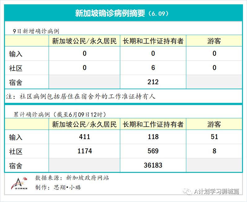Screen dimensions: 247x202
Task: Select 新加坡公民/永久居民 header in the new-cases table
Action: click(84, 41)
